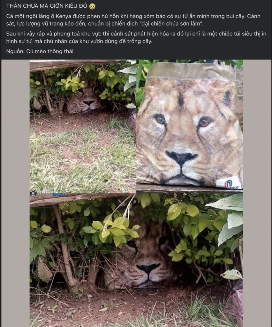Open the lion-print shopping bag photo
This screenshot has height=327, width=272.
click(190, 126)
